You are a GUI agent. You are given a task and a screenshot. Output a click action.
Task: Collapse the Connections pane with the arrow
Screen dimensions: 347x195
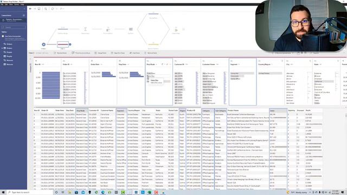pos(24,9)
